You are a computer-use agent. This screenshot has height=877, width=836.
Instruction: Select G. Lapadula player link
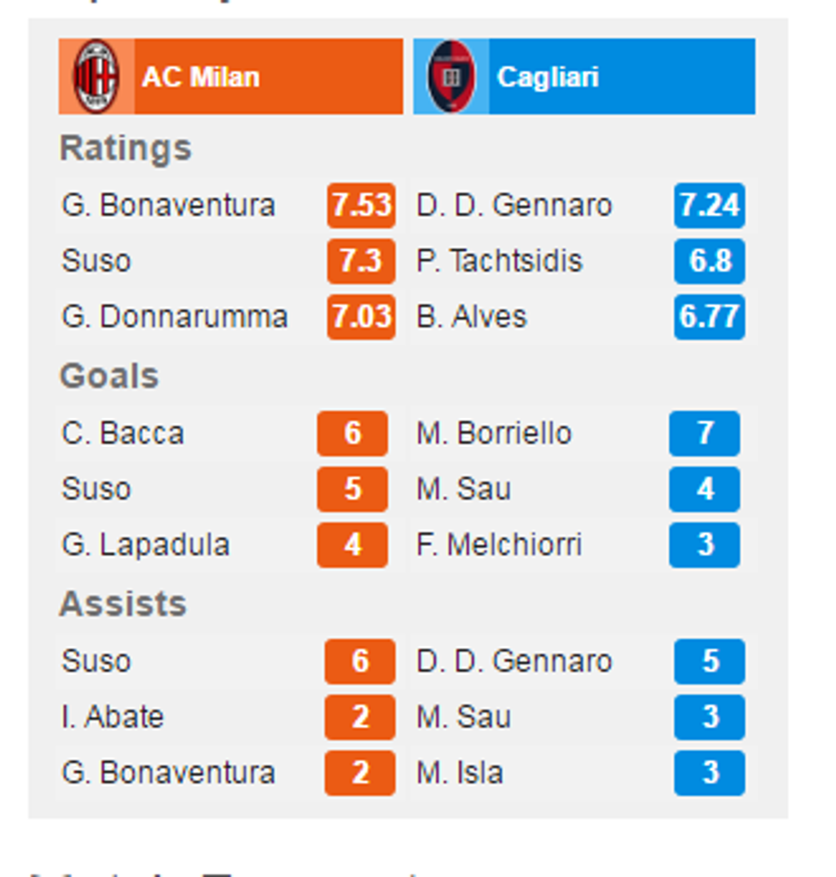pos(145,544)
